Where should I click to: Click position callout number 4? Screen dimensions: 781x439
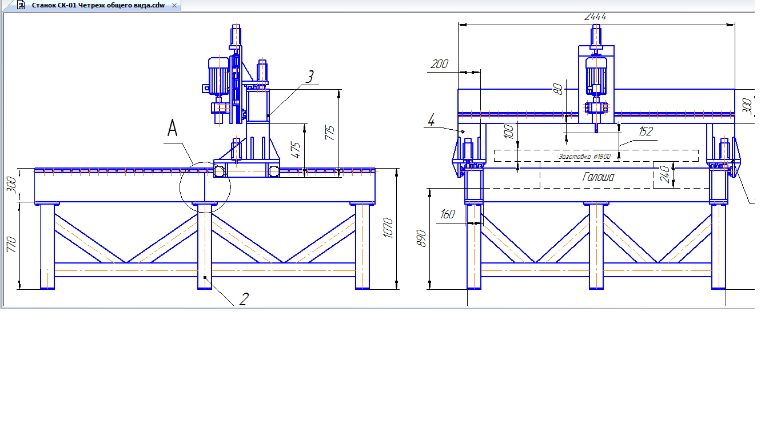431,121
